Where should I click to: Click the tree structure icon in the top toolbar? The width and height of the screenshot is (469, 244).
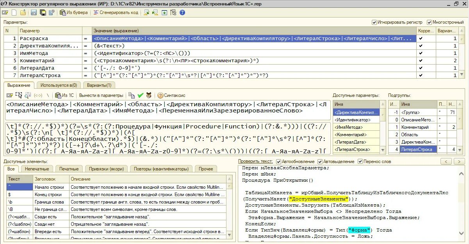[173, 12]
